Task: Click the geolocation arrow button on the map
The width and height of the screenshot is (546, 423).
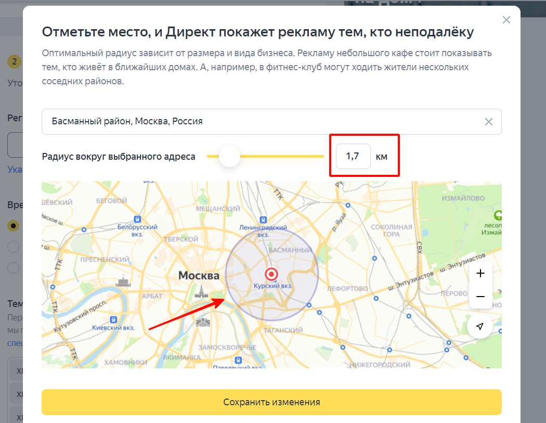Action: coord(479,326)
